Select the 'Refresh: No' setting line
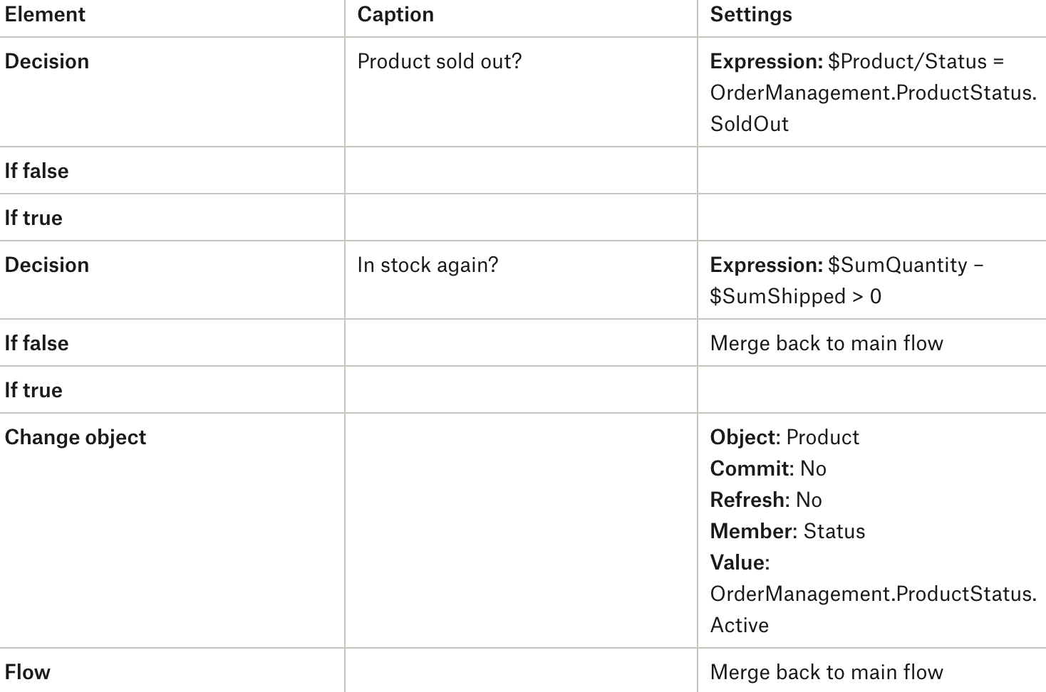This screenshot has height=692, width=1046. 766,500
